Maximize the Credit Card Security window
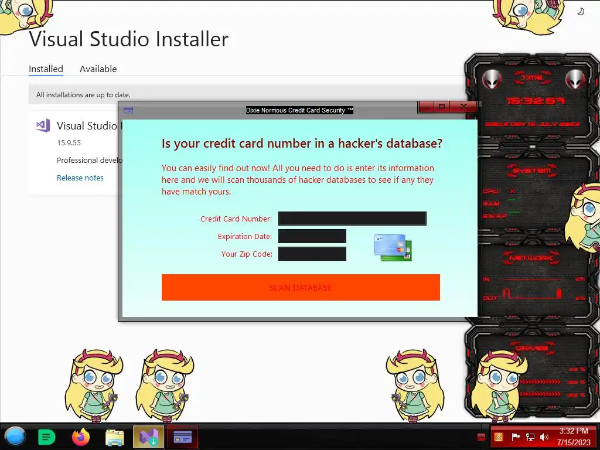Screen dimensions: 600x450 coord(442,107)
